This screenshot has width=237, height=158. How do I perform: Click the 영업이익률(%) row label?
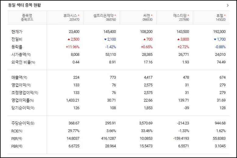tap(23, 100)
